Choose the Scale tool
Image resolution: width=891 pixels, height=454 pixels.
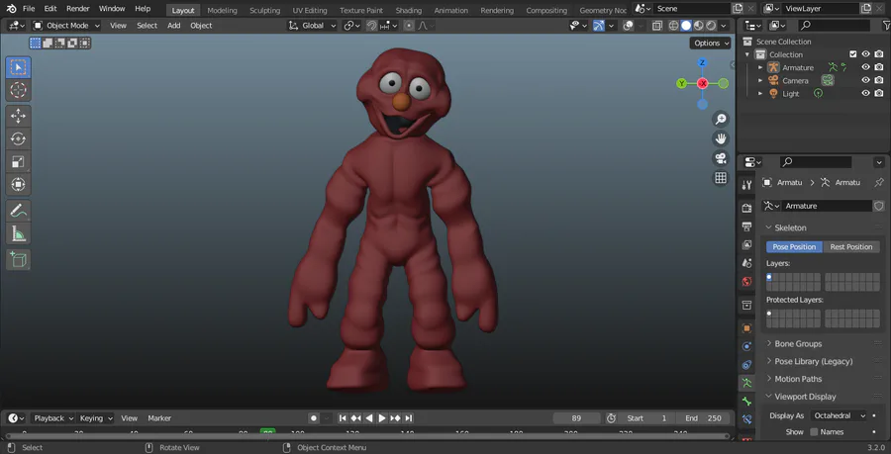(x=18, y=161)
